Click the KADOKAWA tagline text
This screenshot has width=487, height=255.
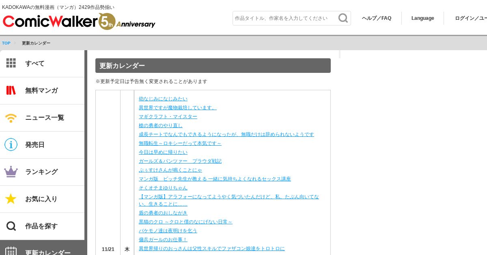(58, 7)
